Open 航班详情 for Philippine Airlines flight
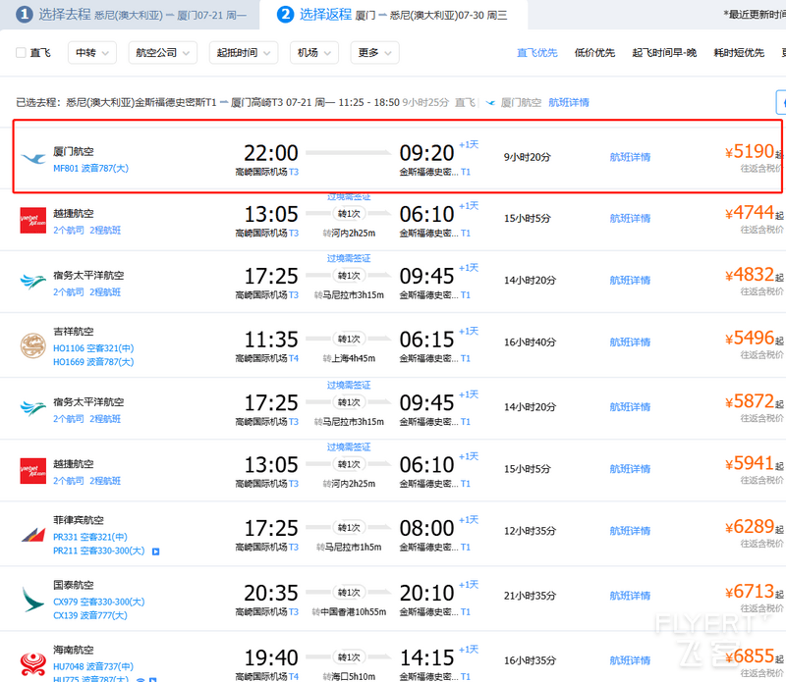 [x=630, y=531]
